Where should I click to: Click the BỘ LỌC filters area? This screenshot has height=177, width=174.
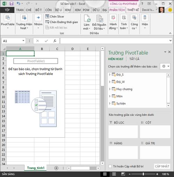(x=123, y=132)
